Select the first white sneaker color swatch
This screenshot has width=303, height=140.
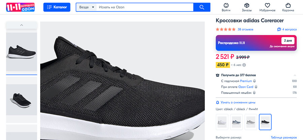click(222, 121)
